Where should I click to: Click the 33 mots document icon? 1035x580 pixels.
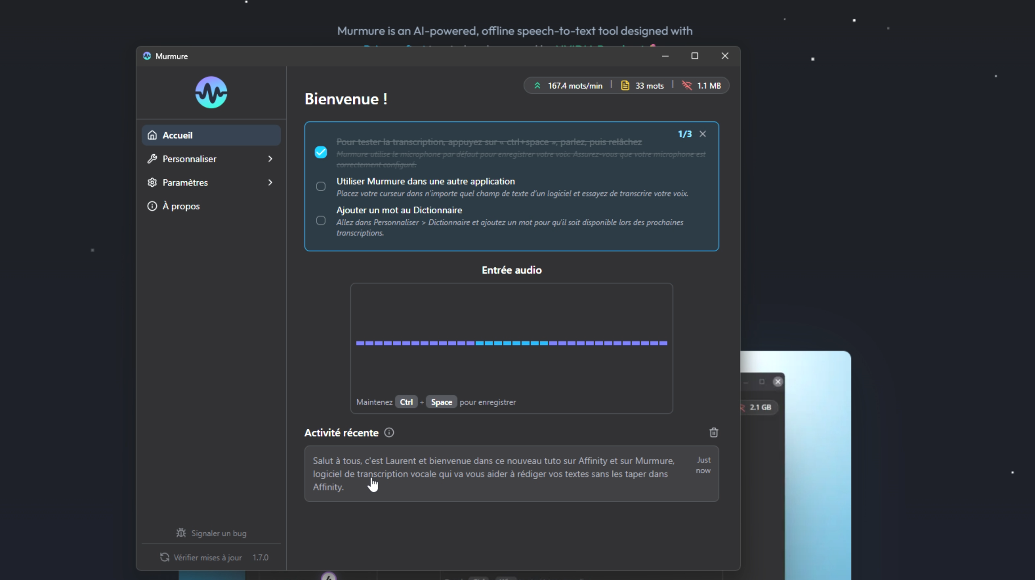(625, 86)
